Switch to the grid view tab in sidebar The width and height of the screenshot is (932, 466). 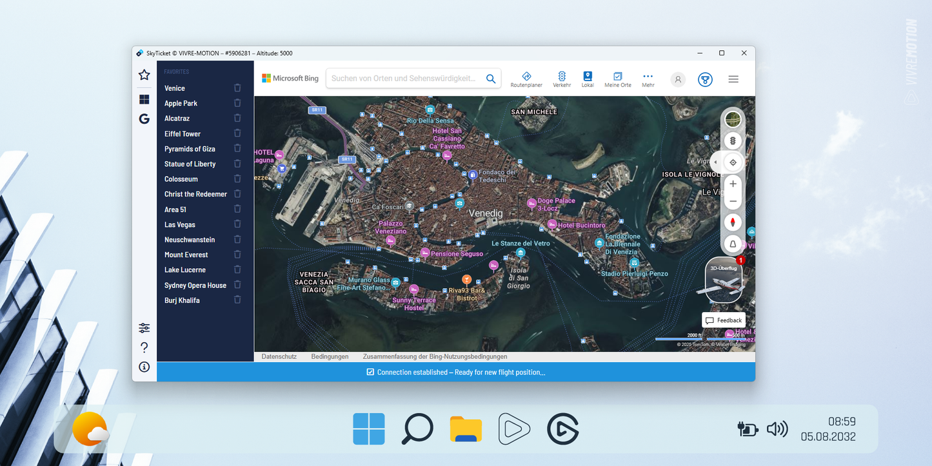click(x=144, y=99)
